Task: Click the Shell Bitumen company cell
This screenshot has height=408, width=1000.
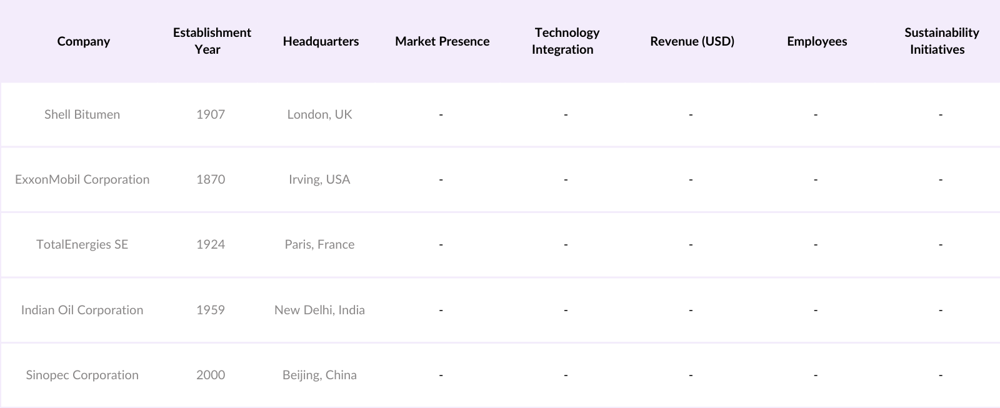Action: (82, 114)
